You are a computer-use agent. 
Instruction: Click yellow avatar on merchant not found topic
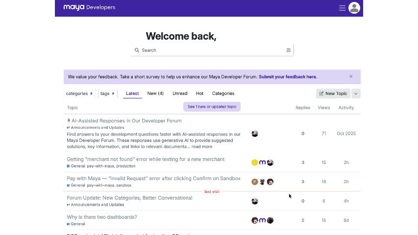255,163
